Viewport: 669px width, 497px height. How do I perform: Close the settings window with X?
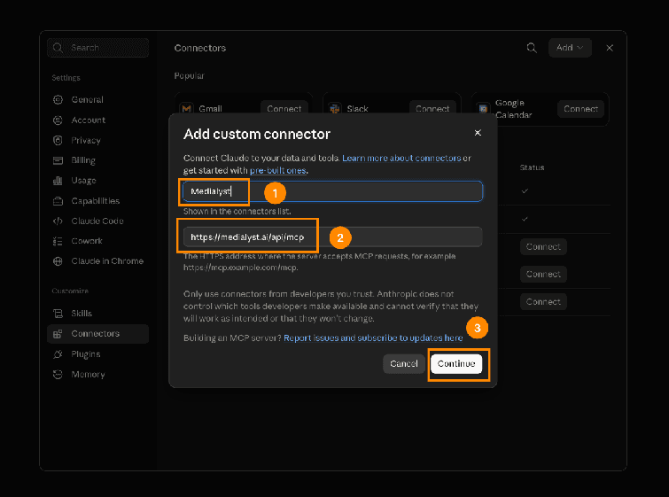click(610, 48)
